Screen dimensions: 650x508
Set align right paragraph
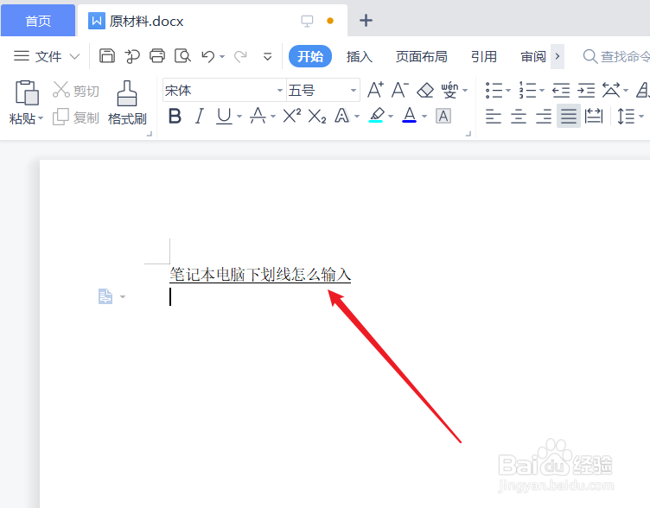(x=544, y=117)
